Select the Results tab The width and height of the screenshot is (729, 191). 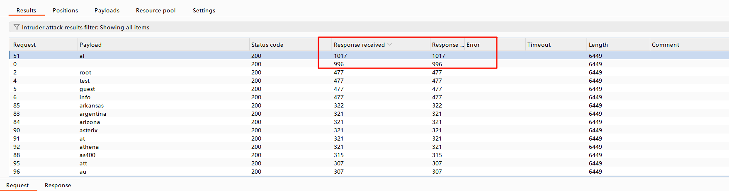26,10
